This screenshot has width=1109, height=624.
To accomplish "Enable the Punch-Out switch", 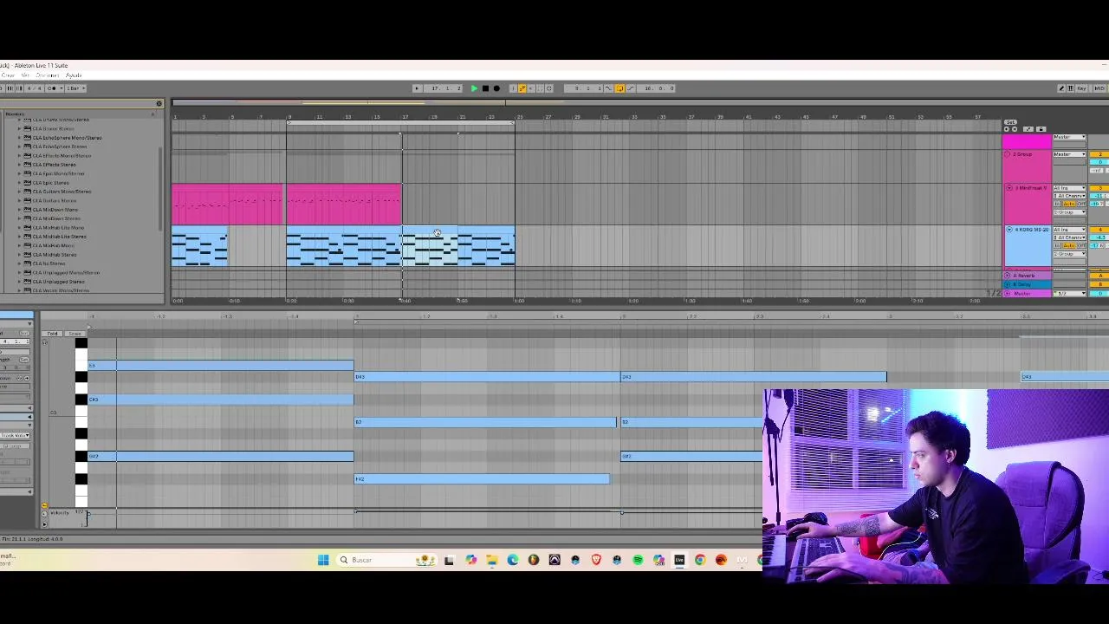I will pyautogui.click(x=631, y=88).
